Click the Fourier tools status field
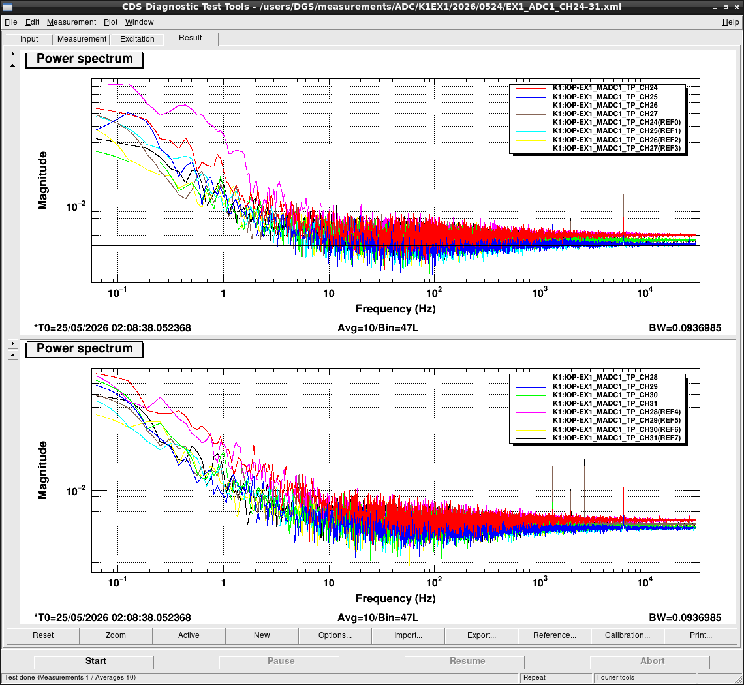744x685 pixels. 644,678
